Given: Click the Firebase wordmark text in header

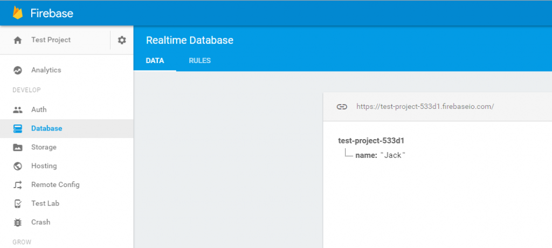Looking at the screenshot, I should tap(52, 13).
